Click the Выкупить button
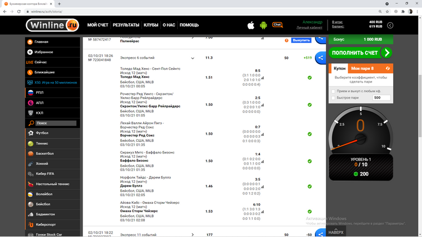The image size is (422, 237). click(301, 40)
